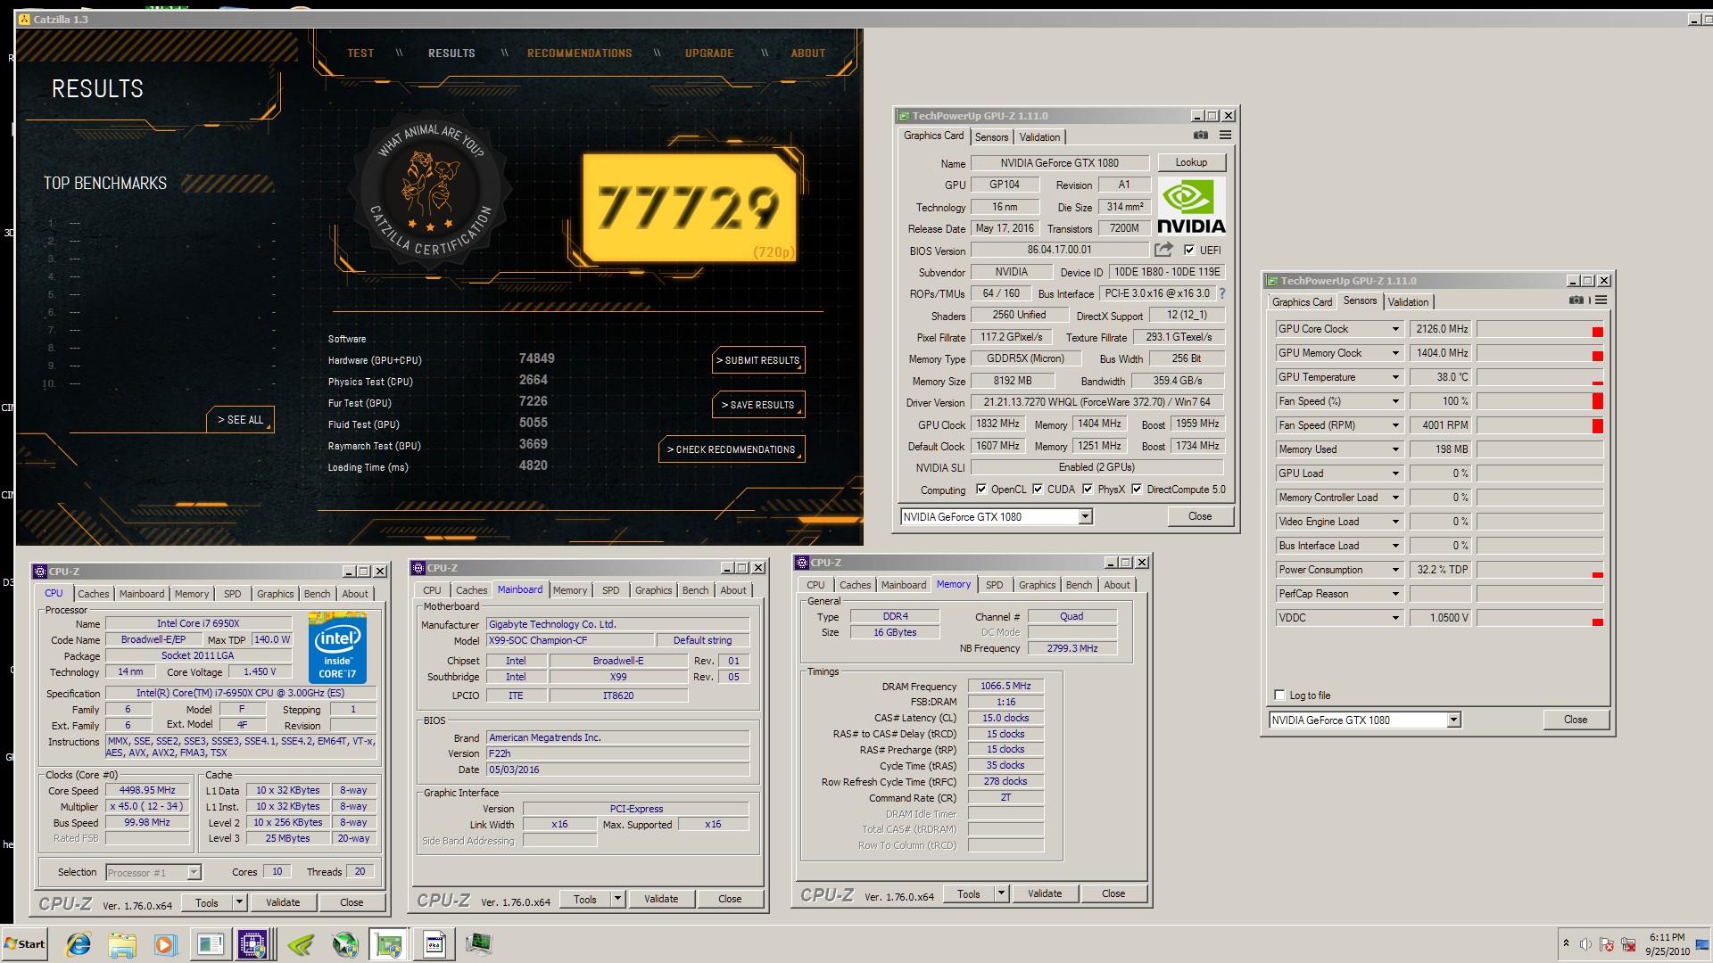
Task: Click the GPU Core Clock sensor graph
Action: tap(1540, 329)
